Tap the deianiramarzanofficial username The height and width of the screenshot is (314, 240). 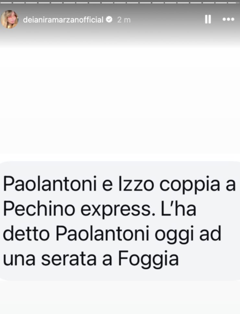coord(63,20)
